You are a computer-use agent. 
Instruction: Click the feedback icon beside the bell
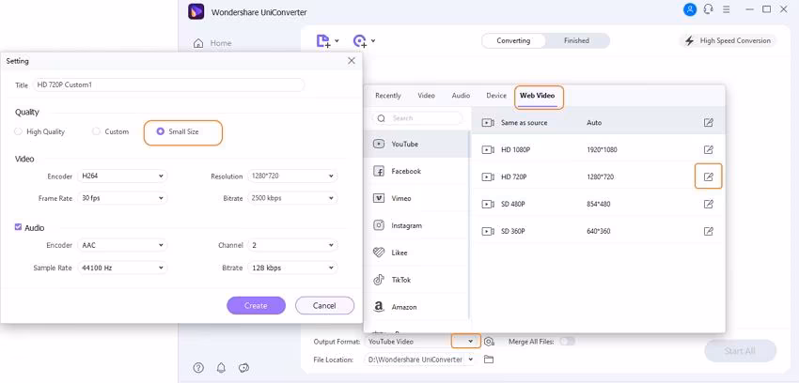tap(244, 368)
